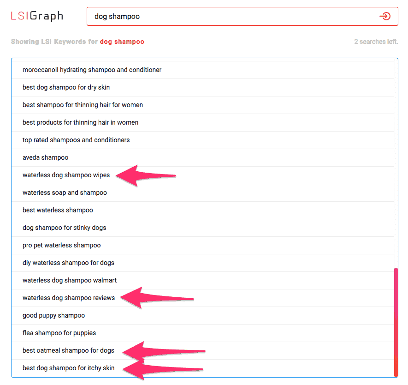This screenshot has width=408, height=385.
Task: Click 'best shampoo for thinning hair for women'
Action: click(x=83, y=105)
